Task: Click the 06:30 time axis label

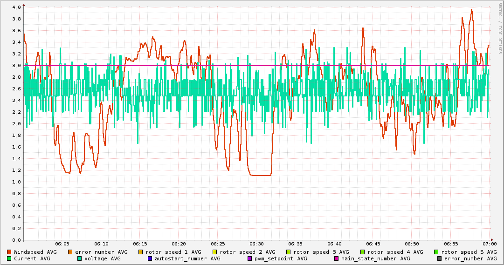Action: pyautogui.click(x=256, y=244)
